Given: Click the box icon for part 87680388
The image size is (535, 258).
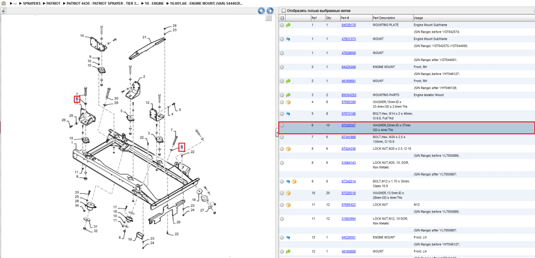Looking at the screenshot, I should pos(288,102).
